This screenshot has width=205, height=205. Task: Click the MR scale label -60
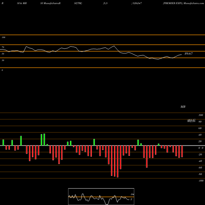coord(200,168)
